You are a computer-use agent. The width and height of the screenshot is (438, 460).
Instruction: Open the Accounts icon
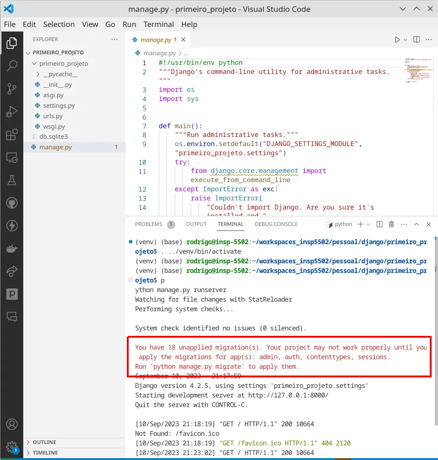(x=12, y=424)
